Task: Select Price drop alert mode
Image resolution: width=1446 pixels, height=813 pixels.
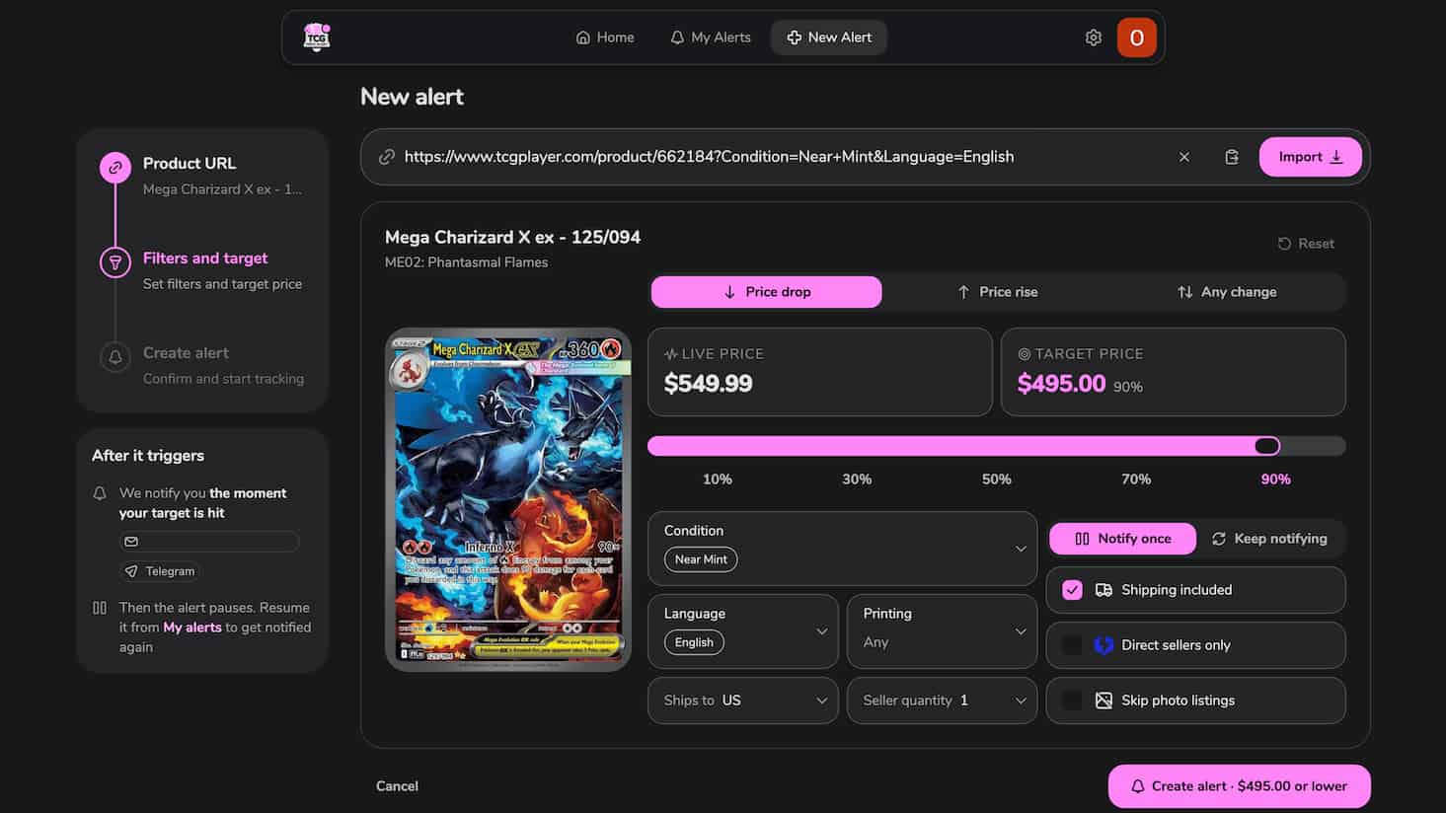Action: [767, 292]
